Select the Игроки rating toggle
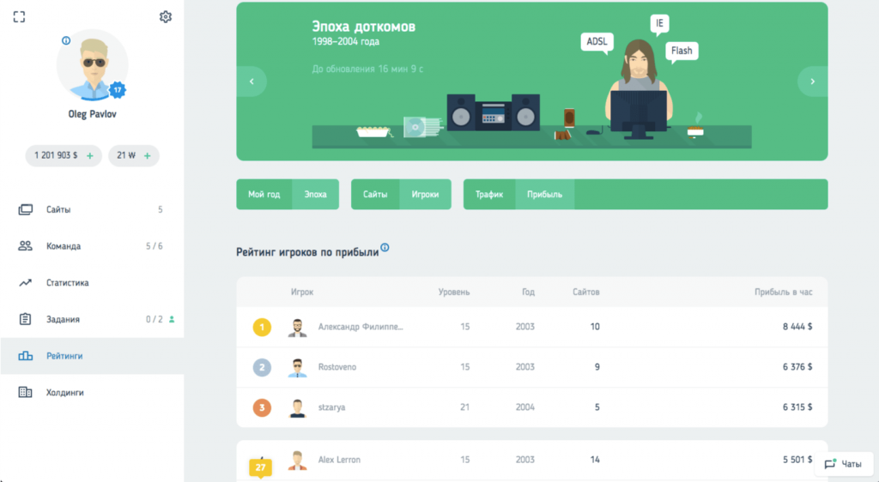This screenshot has height=482, width=879. [425, 194]
